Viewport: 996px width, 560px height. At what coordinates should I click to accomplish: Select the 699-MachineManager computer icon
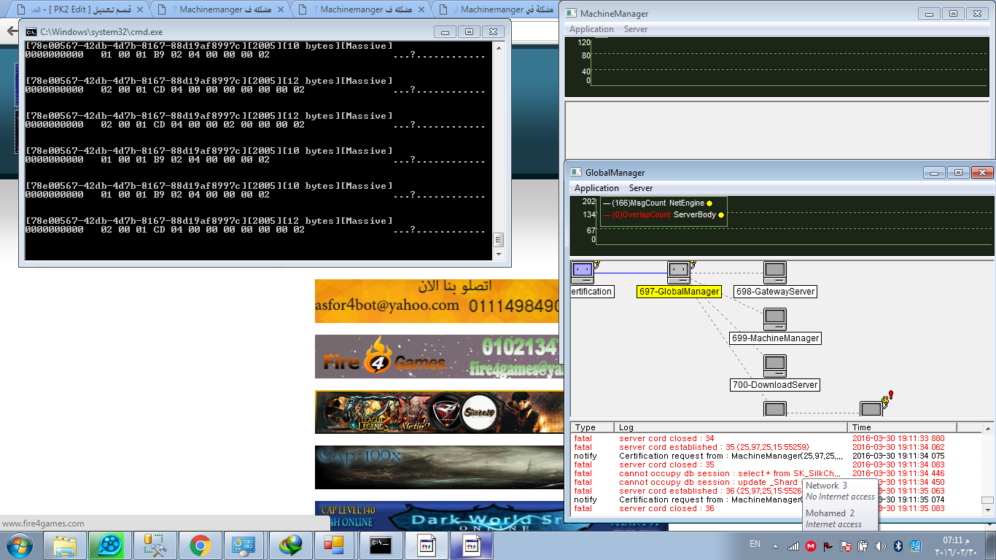tap(774, 319)
